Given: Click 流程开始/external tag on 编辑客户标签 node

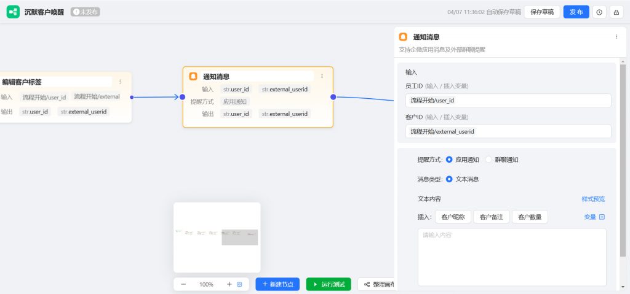Looking at the screenshot, I should [97, 96].
